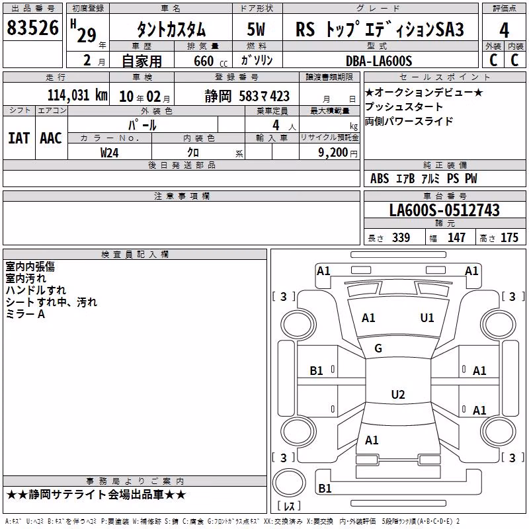Select the mileage 114,031 km
529x529 pixels.
tap(77, 95)
